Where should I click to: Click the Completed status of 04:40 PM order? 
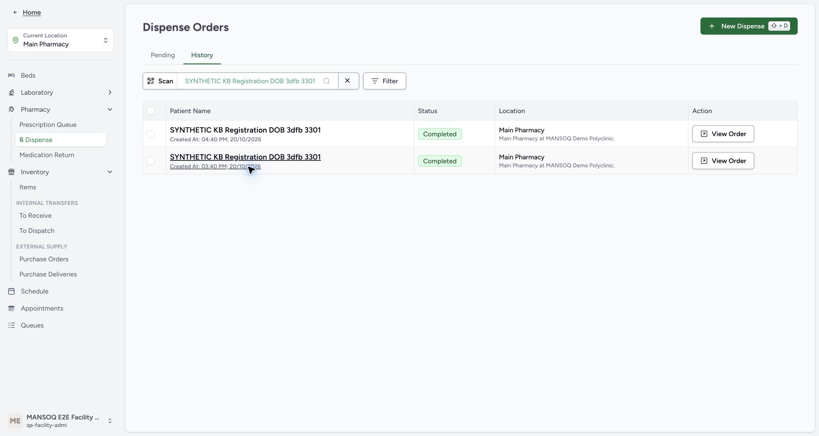(440, 134)
